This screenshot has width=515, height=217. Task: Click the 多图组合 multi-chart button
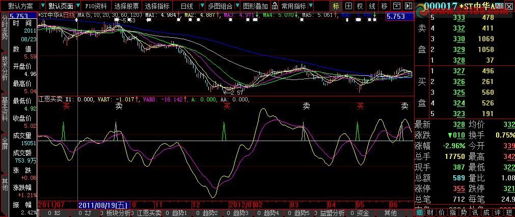click(220, 6)
